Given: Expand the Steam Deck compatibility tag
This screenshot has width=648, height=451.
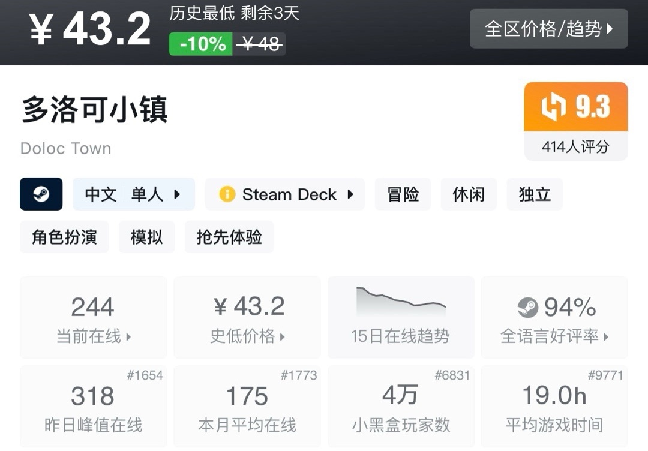Looking at the screenshot, I should pos(285,194).
